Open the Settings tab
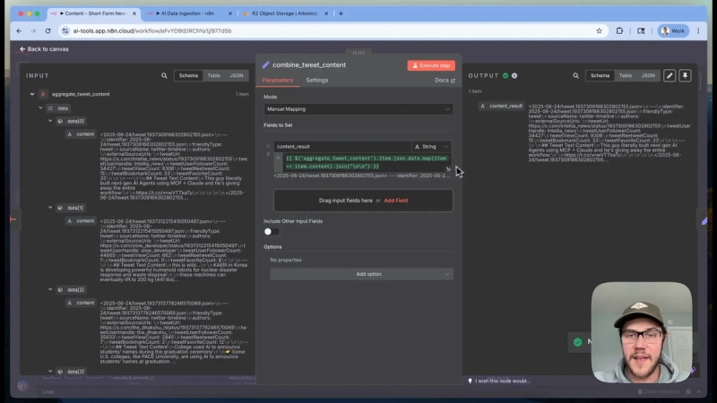Image resolution: width=717 pixels, height=403 pixels. coord(317,81)
